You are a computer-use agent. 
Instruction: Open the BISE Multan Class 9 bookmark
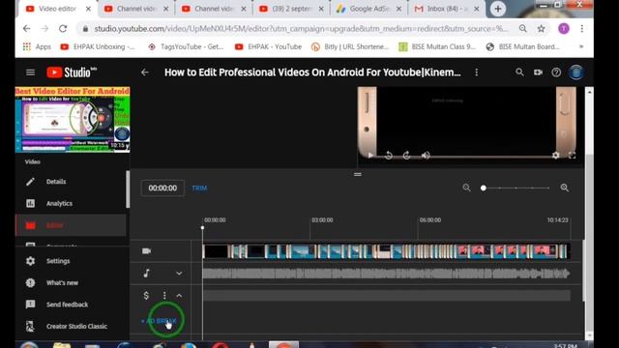[x=437, y=46]
